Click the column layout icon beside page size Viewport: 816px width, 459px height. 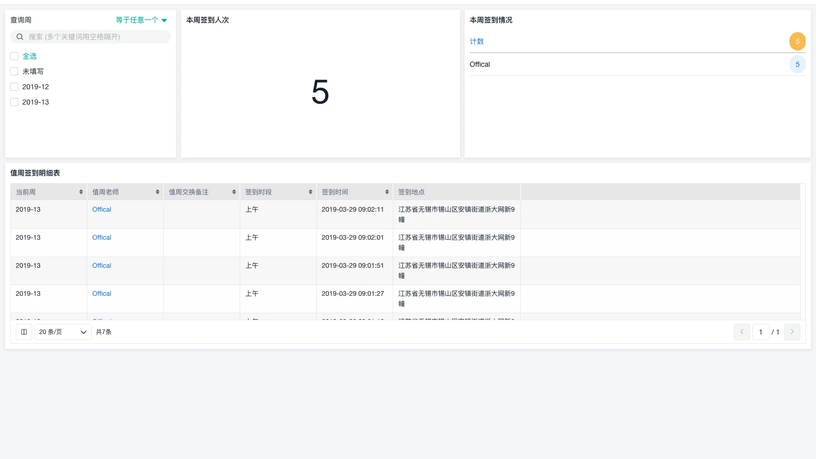(x=24, y=332)
